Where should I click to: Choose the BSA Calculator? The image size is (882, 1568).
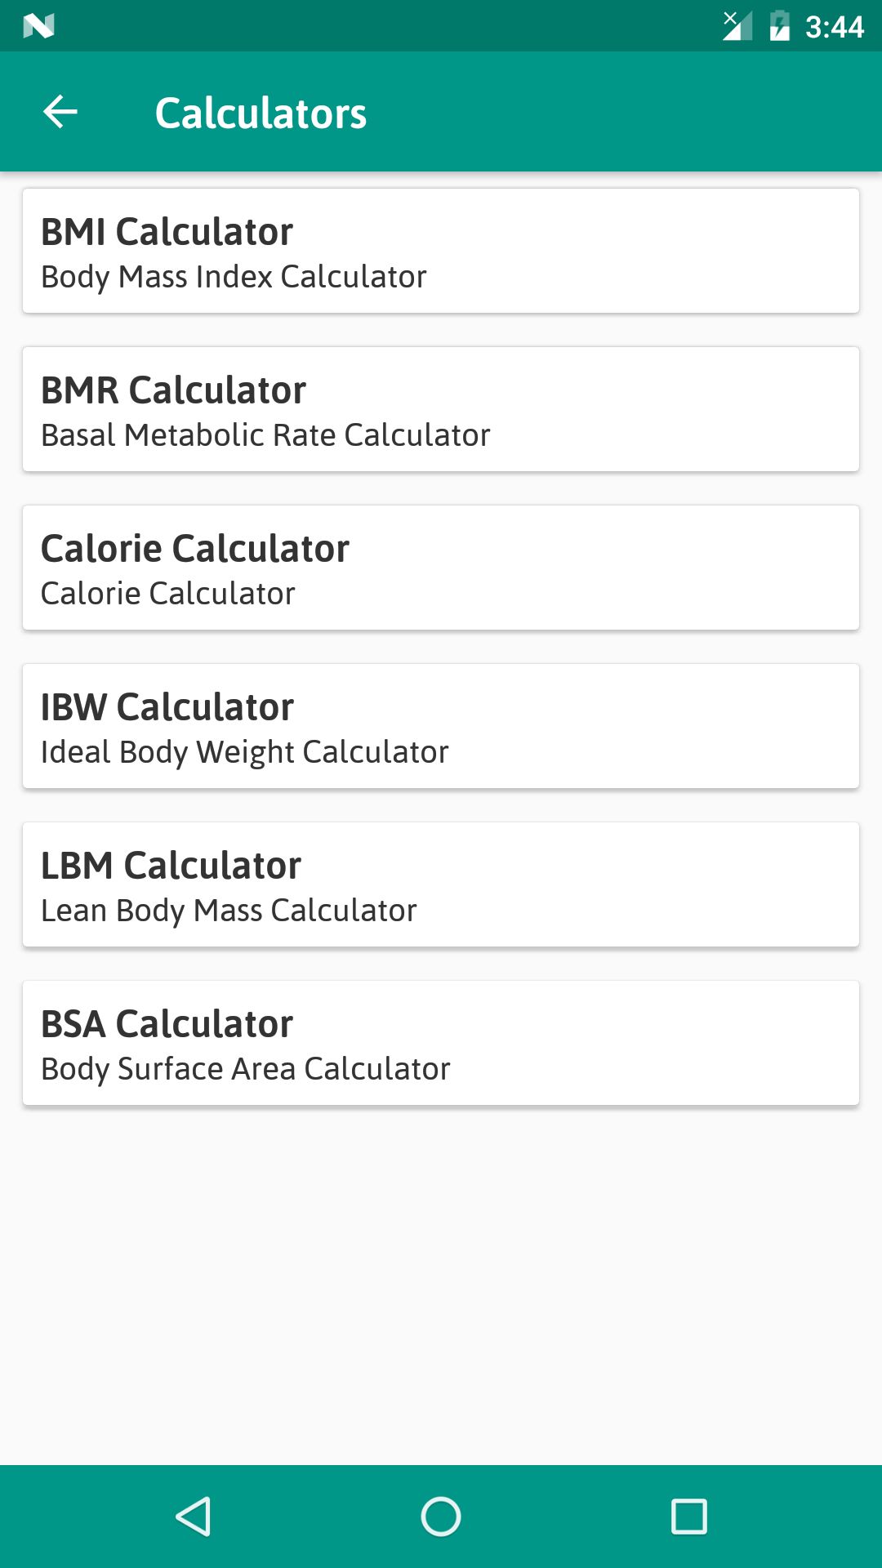pyautogui.click(x=167, y=1024)
